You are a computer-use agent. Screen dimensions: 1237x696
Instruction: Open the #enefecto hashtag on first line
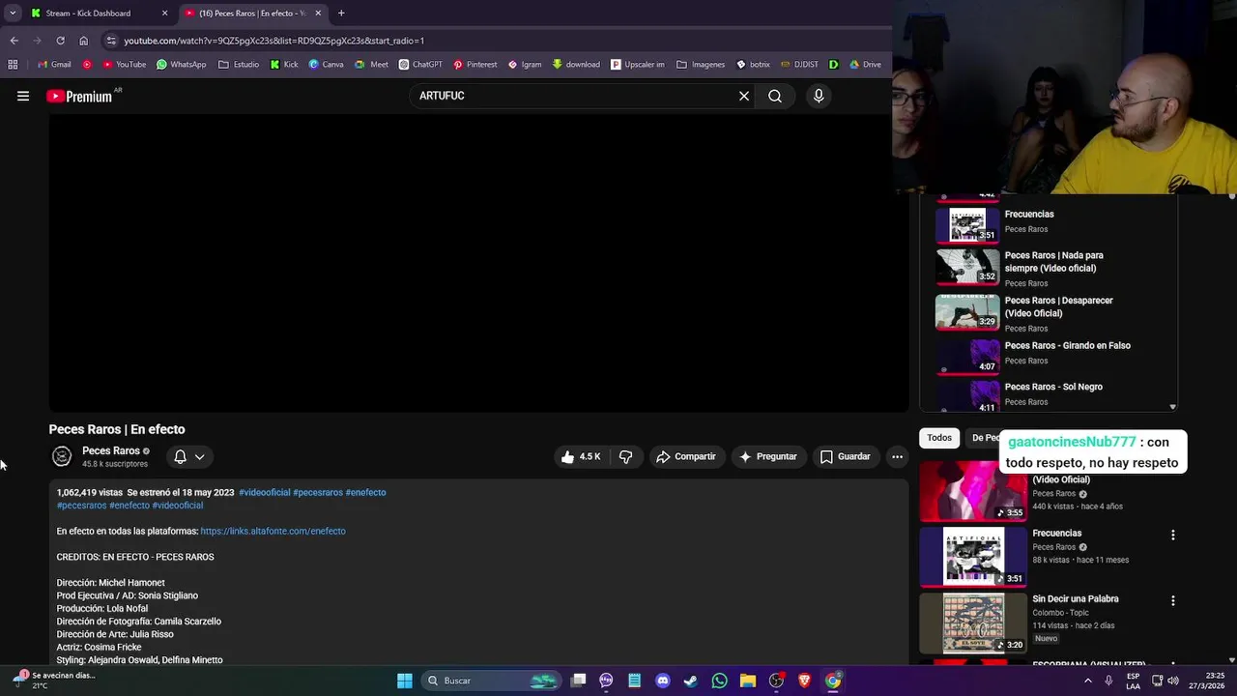click(365, 492)
